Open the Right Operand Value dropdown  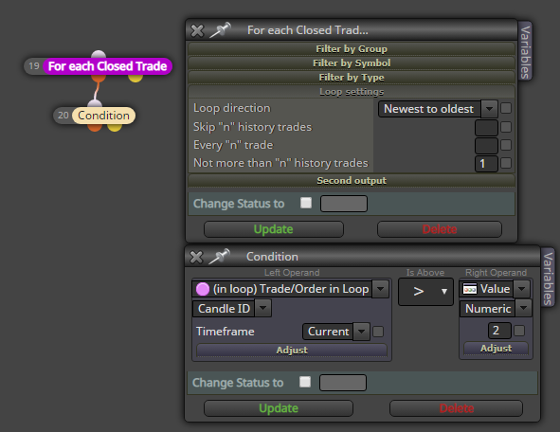point(495,289)
